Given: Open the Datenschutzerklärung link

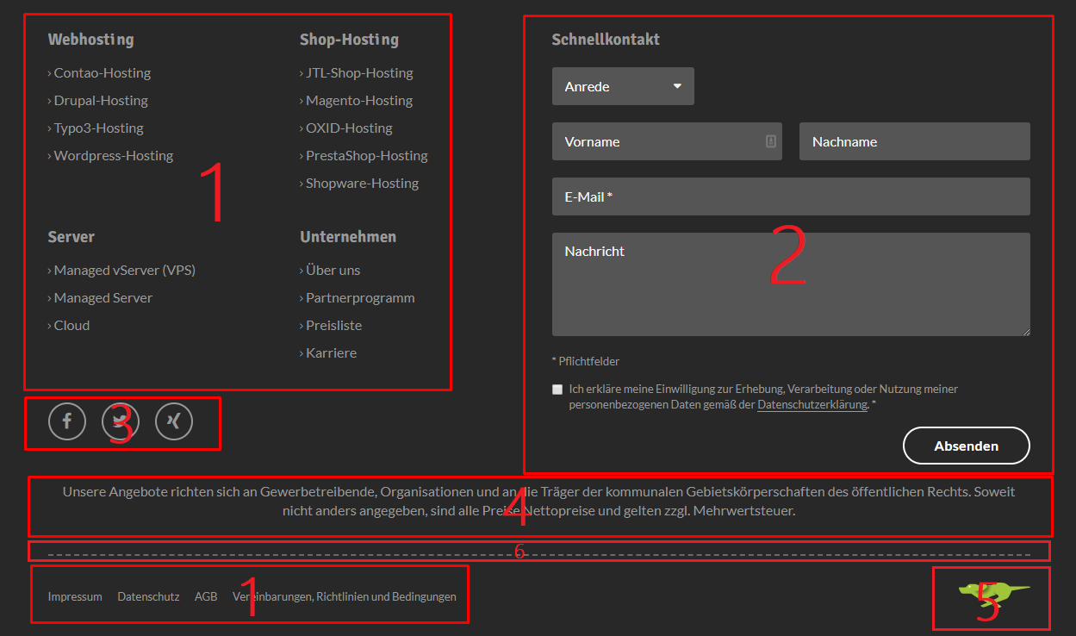Looking at the screenshot, I should pyautogui.click(x=812, y=405).
